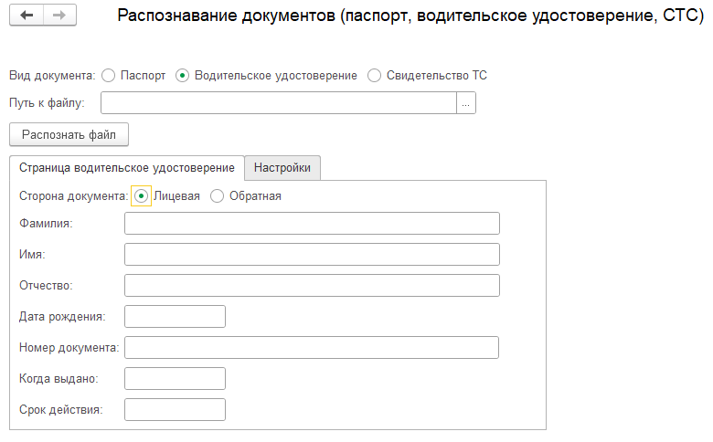Click the Распознавание документов page title
713x442 pixels.
[410, 17]
